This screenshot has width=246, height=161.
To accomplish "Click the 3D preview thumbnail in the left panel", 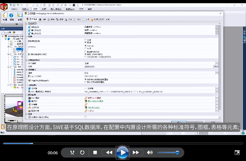I will (14, 109).
